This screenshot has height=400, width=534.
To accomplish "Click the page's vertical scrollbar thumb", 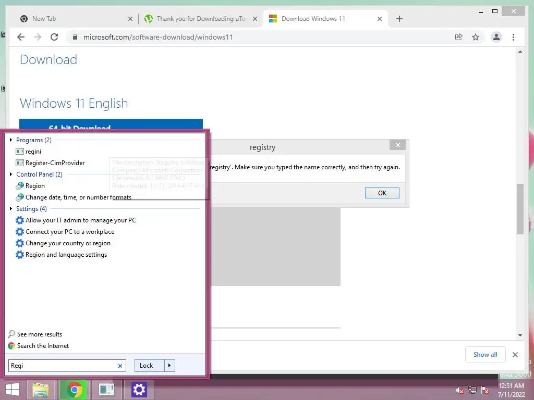I will tap(520, 209).
